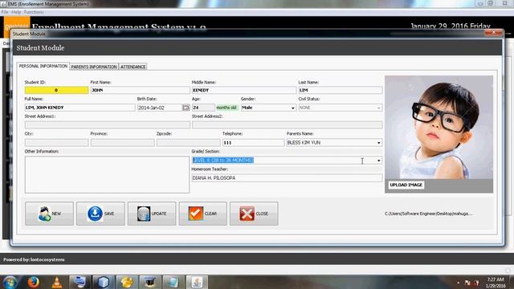Open VLC cone icon in taskbar

point(57,282)
